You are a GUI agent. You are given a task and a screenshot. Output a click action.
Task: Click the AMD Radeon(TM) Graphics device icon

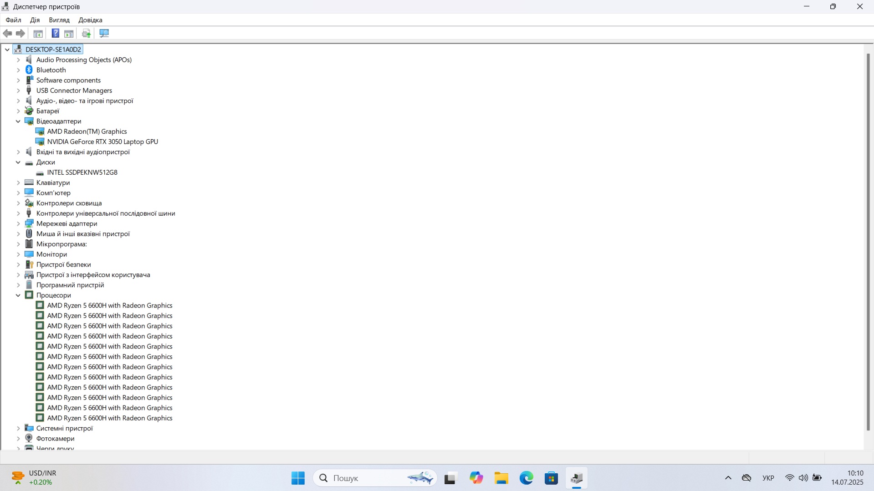40,132
